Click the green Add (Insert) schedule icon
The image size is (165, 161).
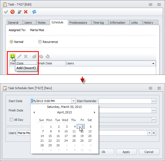[13, 56]
